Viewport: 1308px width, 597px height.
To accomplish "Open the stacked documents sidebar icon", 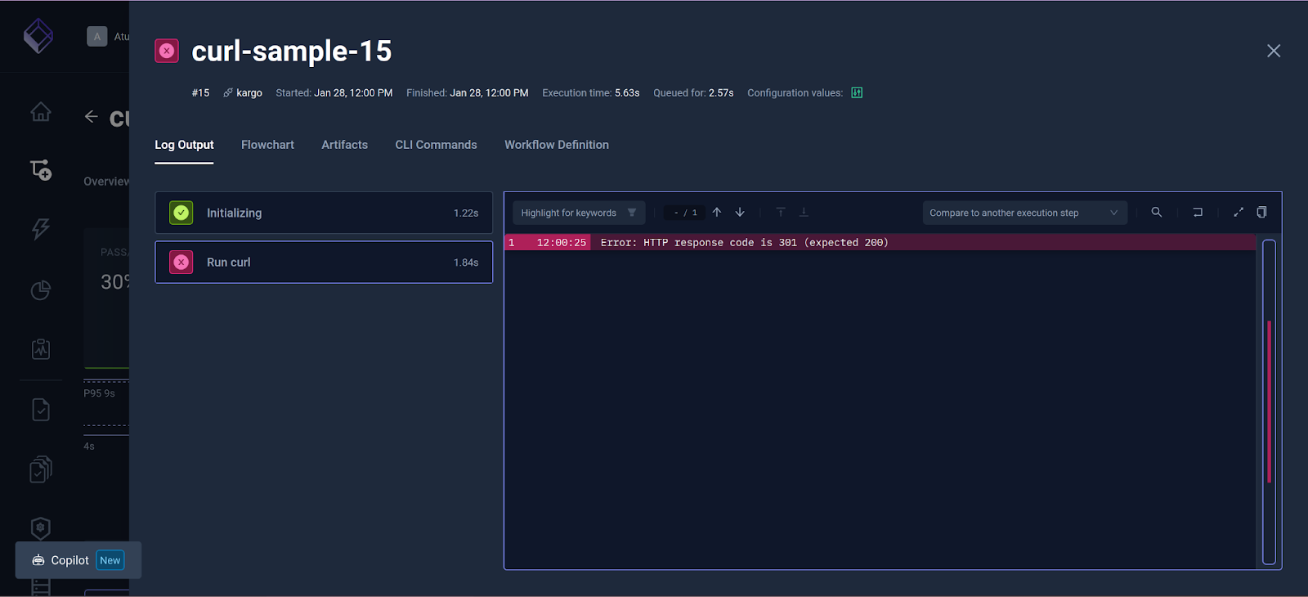I will click(40, 469).
